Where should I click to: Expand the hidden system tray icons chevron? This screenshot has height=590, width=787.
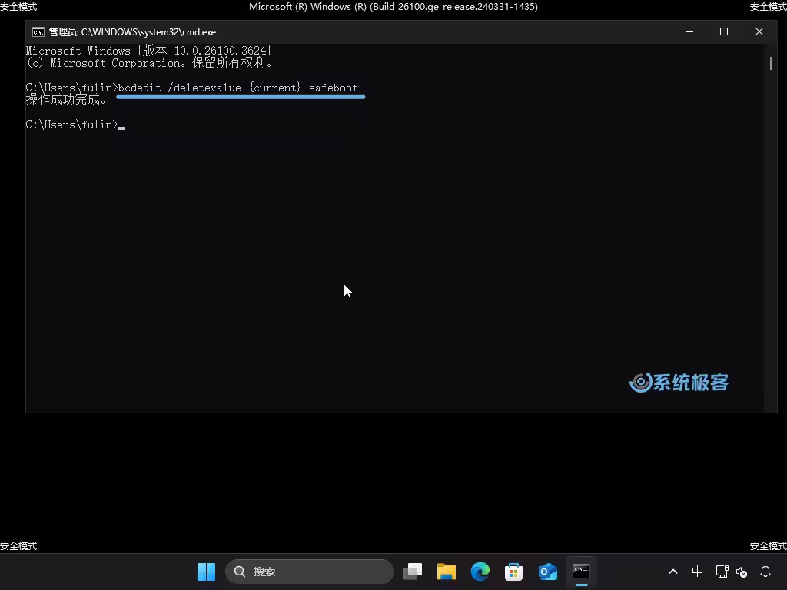[x=673, y=572]
